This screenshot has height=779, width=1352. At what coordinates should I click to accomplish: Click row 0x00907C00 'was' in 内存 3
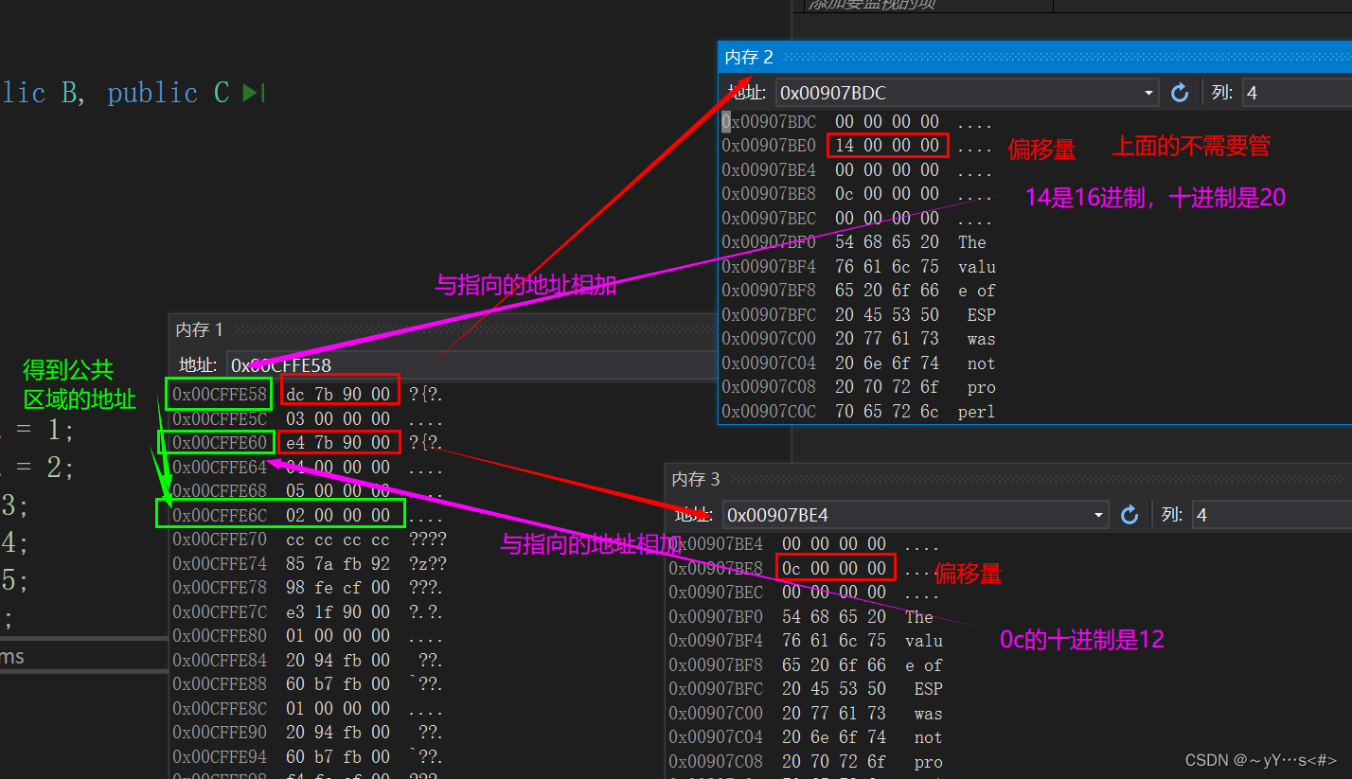pos(806,714)
